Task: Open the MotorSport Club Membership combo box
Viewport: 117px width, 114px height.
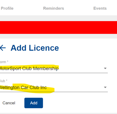Action: tap(54, 69)
